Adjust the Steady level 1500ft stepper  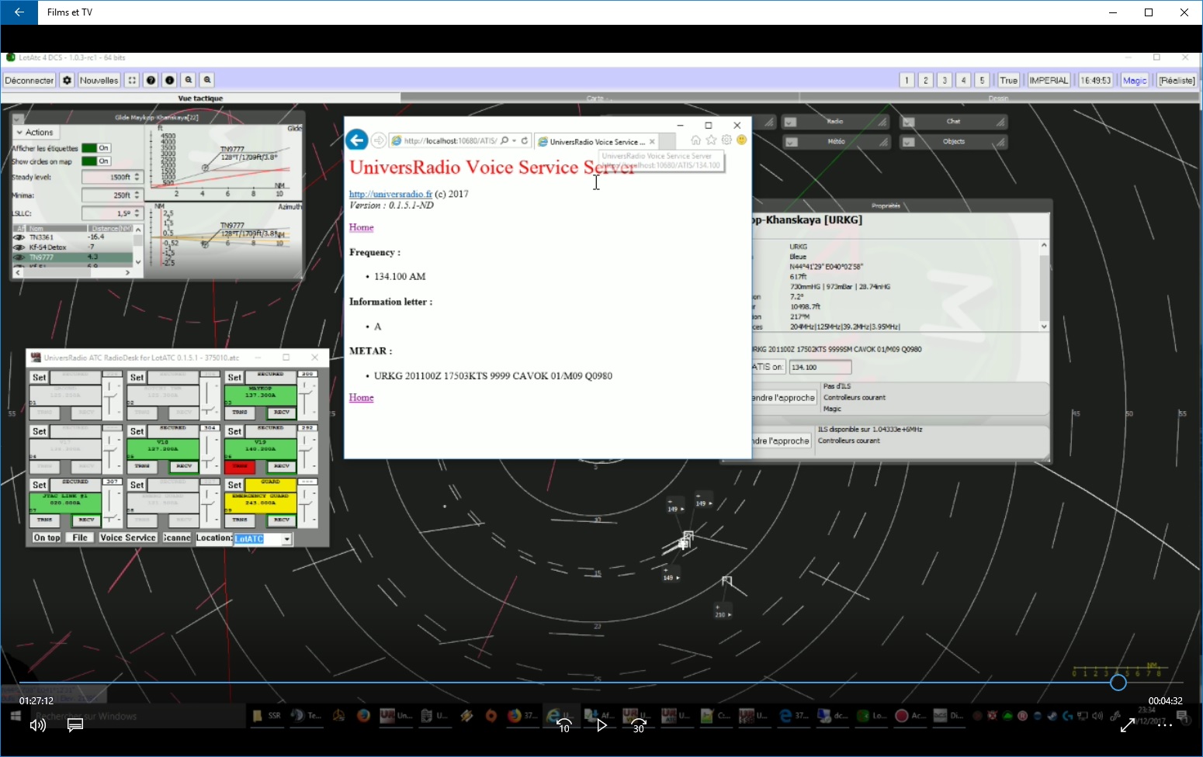137,177
